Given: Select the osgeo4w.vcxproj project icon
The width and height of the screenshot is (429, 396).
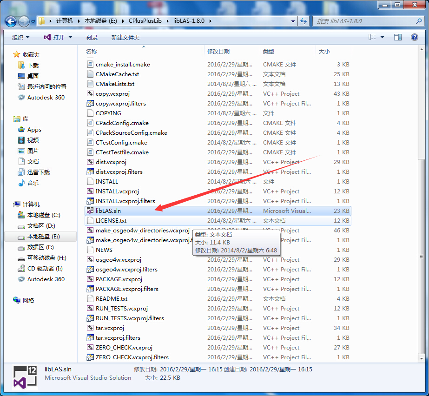Looking at the screenshot, I should [x=90, y=260].
